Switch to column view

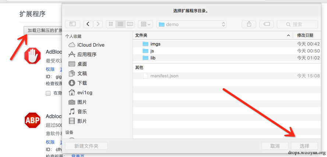pos(130,24)
